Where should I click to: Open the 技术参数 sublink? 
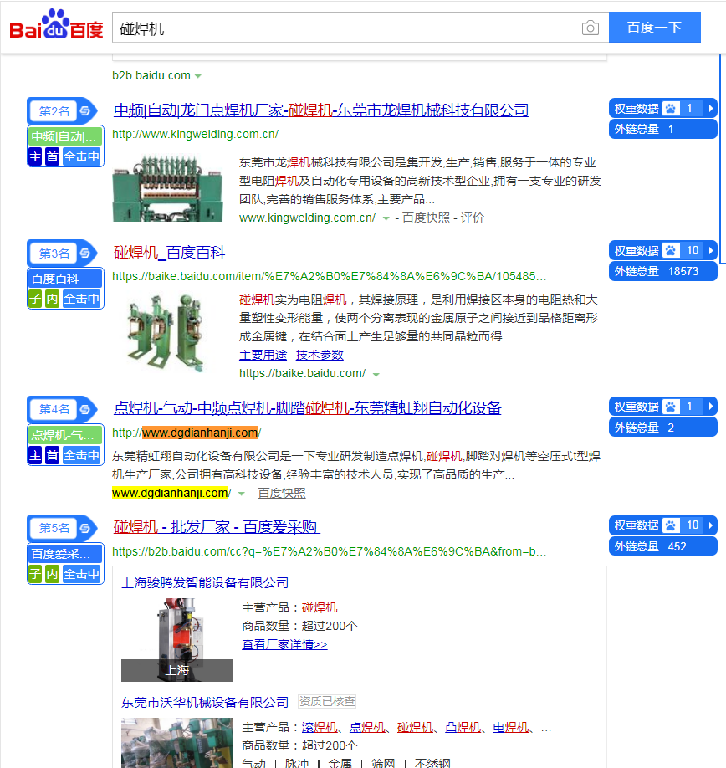(x=320, y=355)
